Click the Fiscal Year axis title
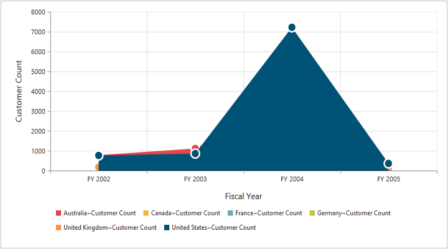This screenshot has width=448, height=249. [x=243, y=196]
